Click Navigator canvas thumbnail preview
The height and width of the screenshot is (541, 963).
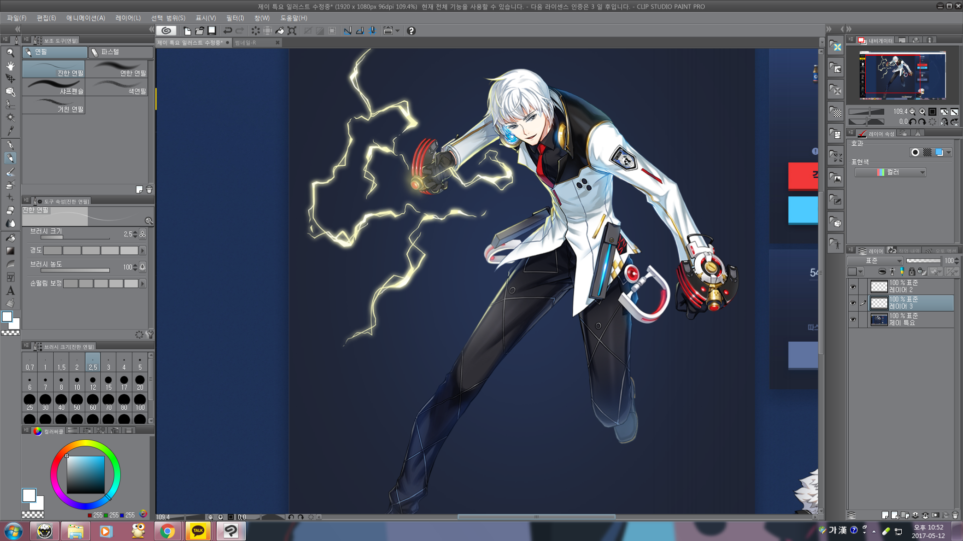pyautogui.click(x=902, y=75)
